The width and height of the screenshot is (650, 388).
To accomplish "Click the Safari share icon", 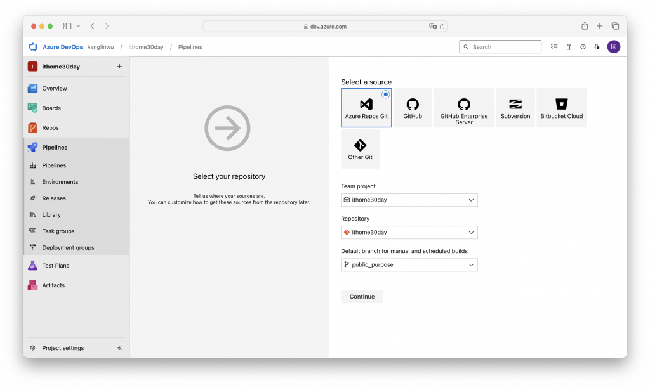I will click(x=585, y=25).
